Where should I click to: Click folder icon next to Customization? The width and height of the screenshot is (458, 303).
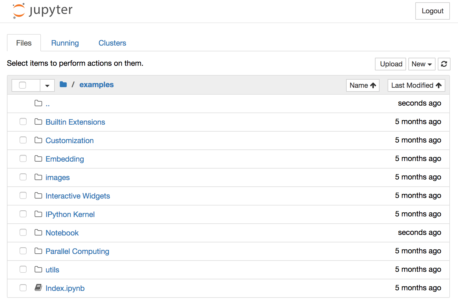(x=38, y=140)
